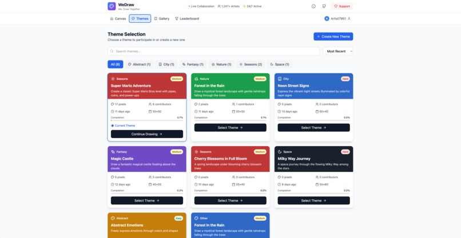Click the moon icon on Milky Way card
Image resolution: width=461 pixels, height=238 pixels.
pos(280,152)
